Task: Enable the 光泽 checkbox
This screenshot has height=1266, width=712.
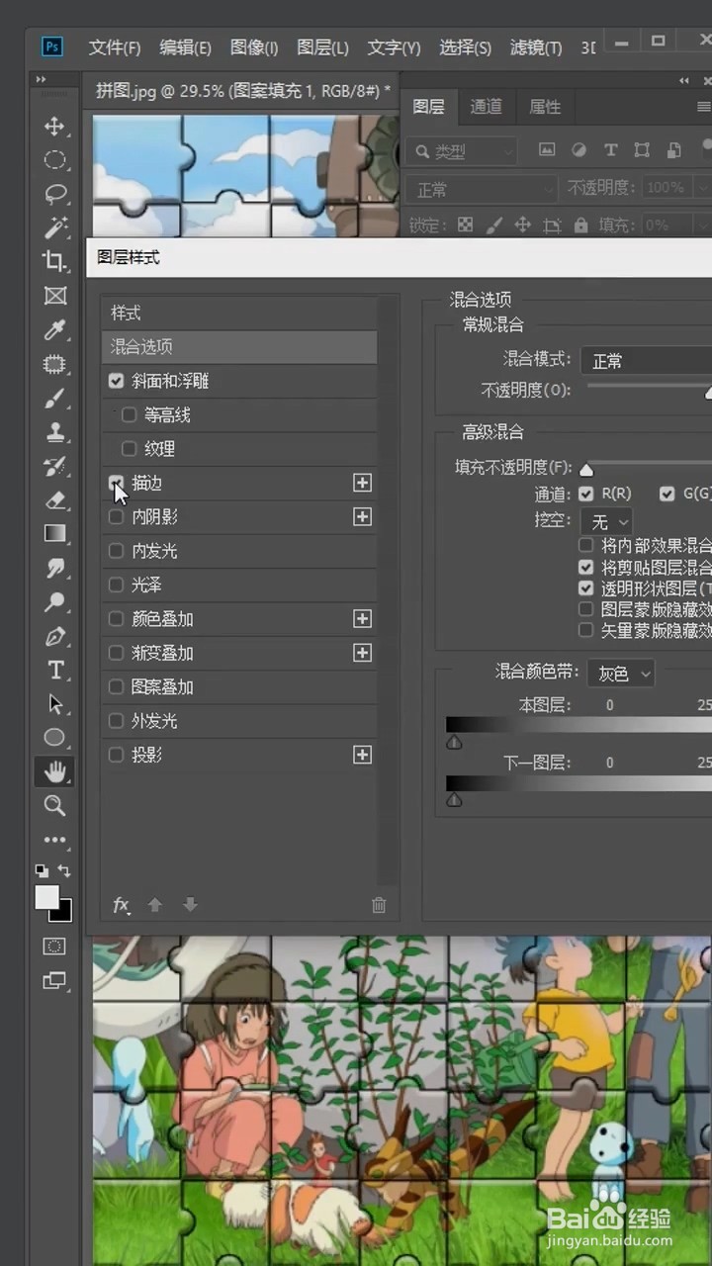Action: point(117,585)
